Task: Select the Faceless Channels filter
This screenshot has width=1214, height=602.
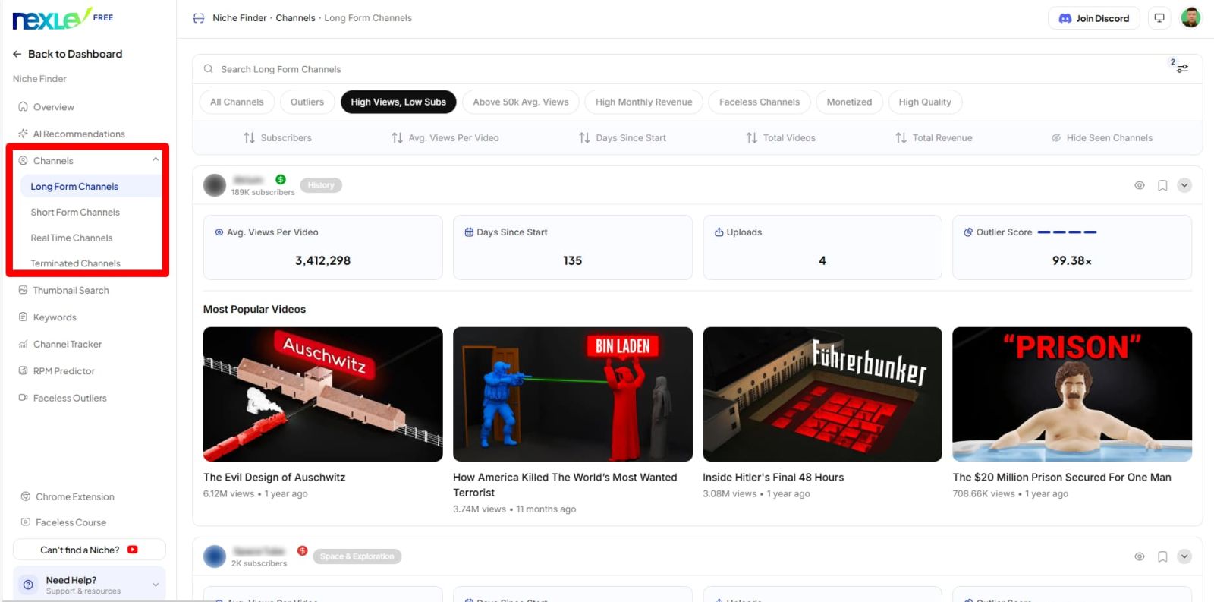Action: point(760,102)
